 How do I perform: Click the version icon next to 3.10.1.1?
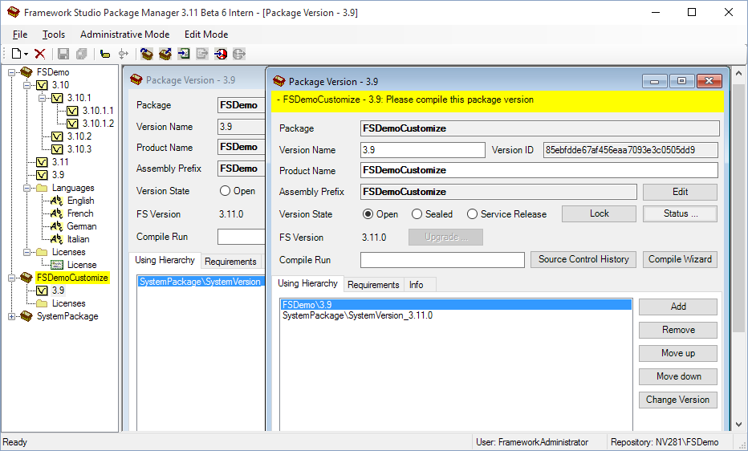click(x=72, y=111)
